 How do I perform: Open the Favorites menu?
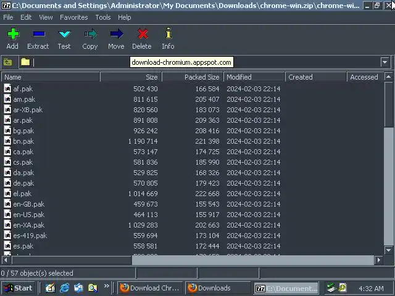click(x=74, y=17)
